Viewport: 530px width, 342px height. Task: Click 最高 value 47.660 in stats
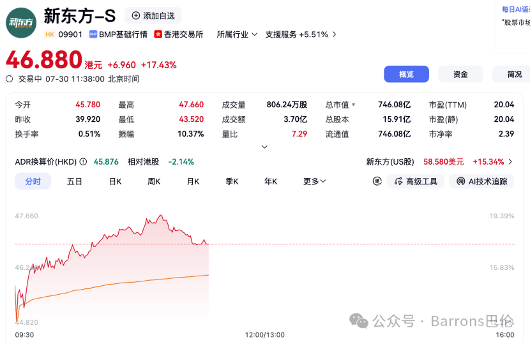(192, 105)
